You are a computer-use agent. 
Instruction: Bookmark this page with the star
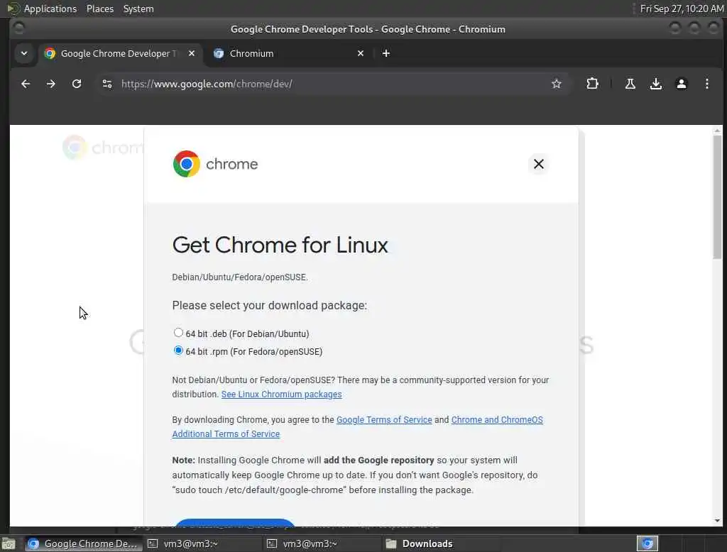coord(557,84)
